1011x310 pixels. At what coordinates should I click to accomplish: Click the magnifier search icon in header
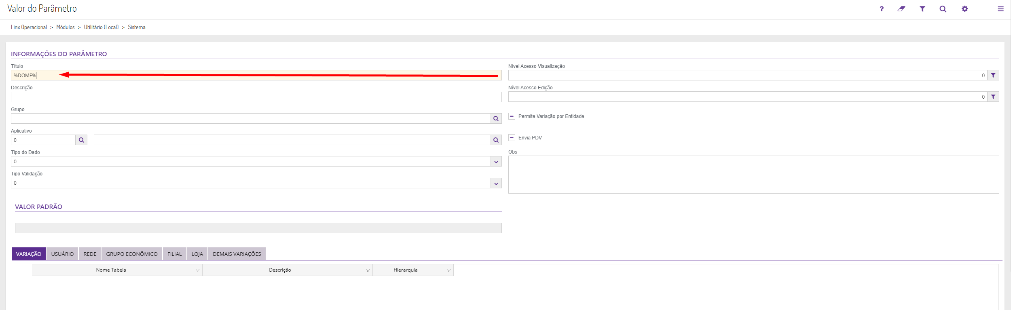943,9
